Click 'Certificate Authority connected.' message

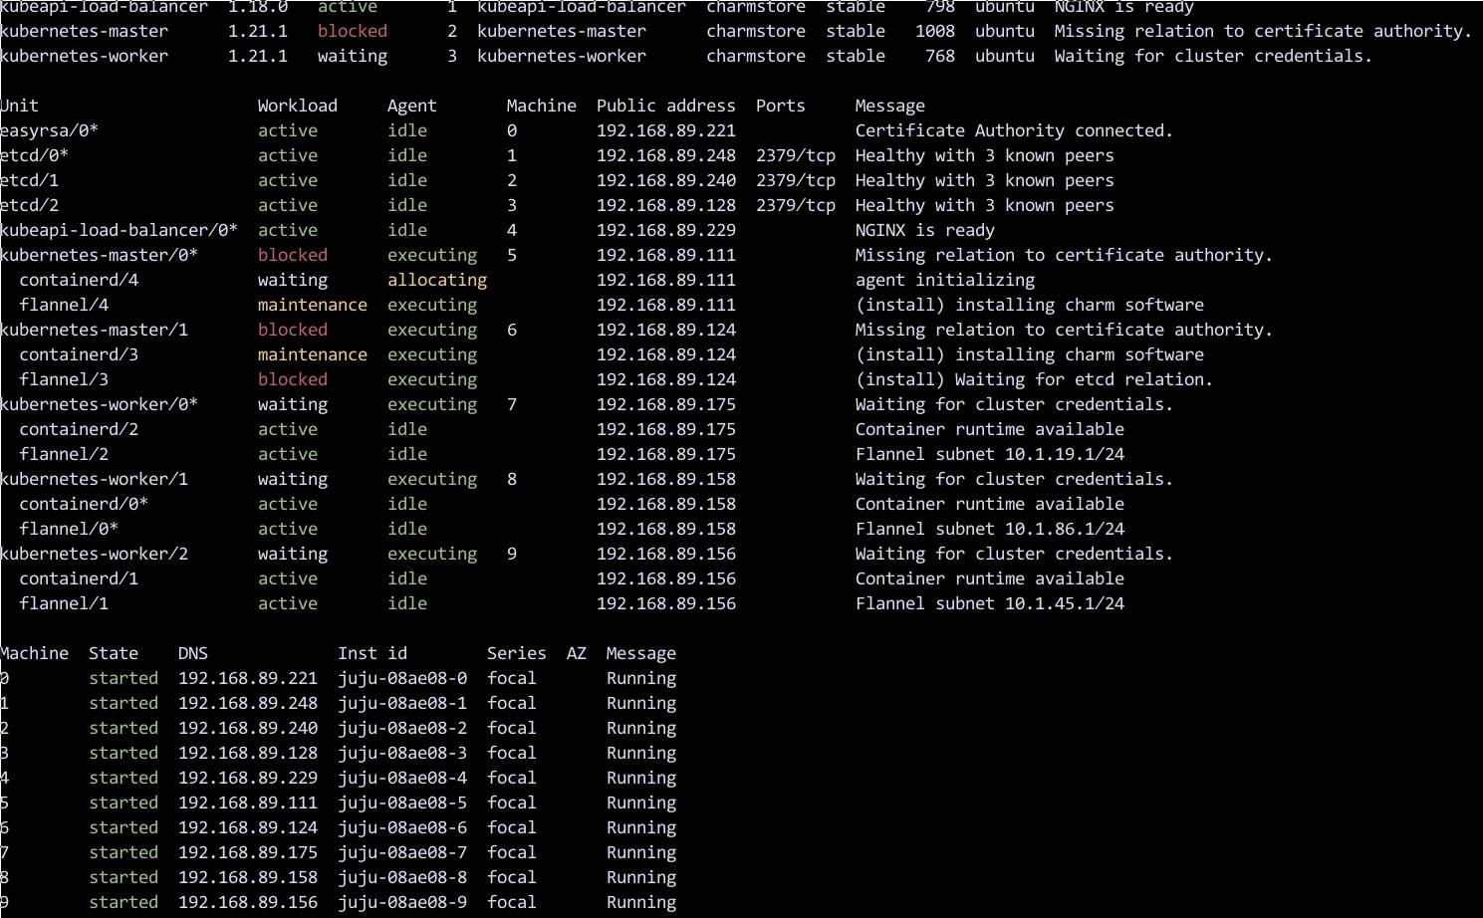(1015, 130)
